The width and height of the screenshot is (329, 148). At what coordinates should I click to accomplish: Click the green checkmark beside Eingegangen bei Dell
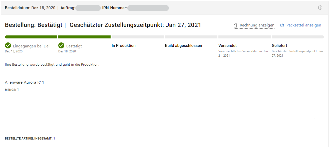point(8,45)
